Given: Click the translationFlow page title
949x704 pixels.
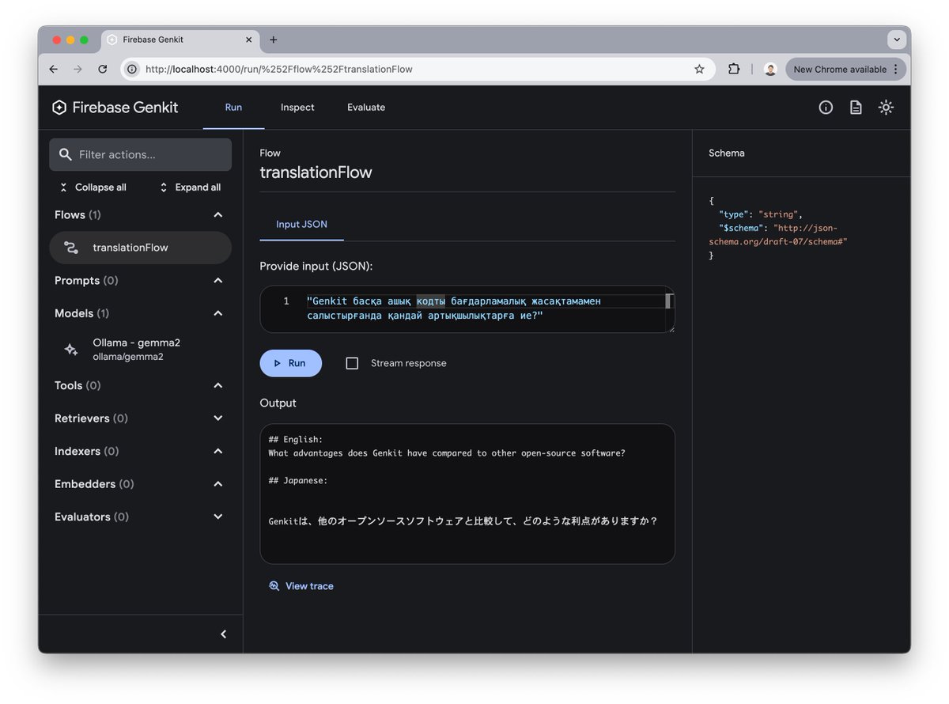Looking at the screenshot, I should (x=316, y=172).
